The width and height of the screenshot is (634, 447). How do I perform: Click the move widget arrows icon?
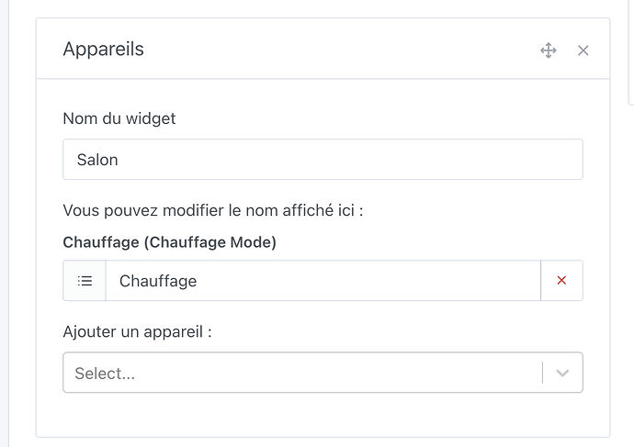[549, 50]
